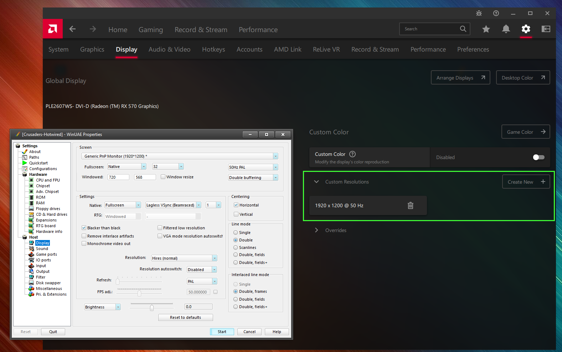Go back with the left arrow icon
Image resolution: width=562 pixels, height=352 pixels.
(x=72, y=29)
